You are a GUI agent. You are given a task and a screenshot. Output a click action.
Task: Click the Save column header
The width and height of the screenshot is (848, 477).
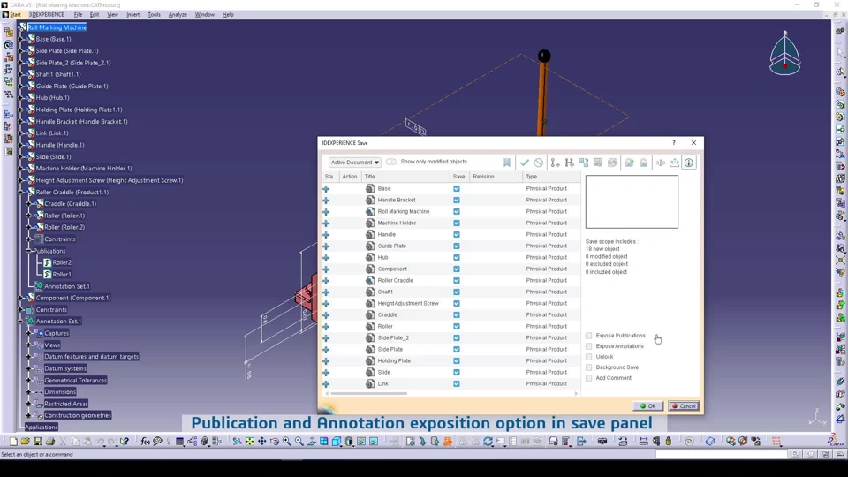coord(459,177)
